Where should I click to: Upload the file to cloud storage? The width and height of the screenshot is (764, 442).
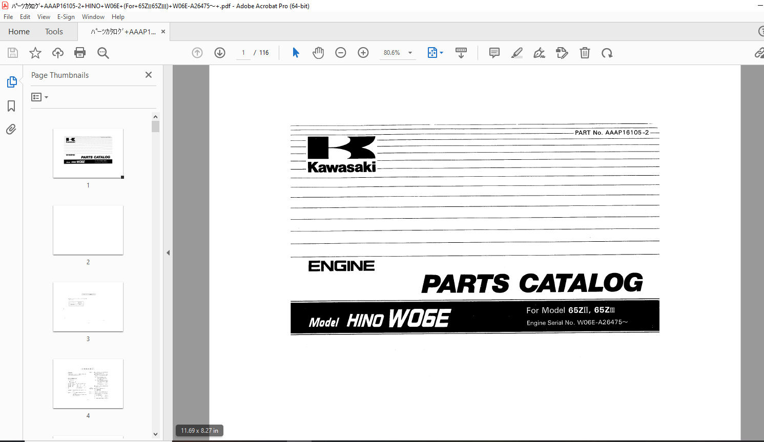[x=58, y=53]
